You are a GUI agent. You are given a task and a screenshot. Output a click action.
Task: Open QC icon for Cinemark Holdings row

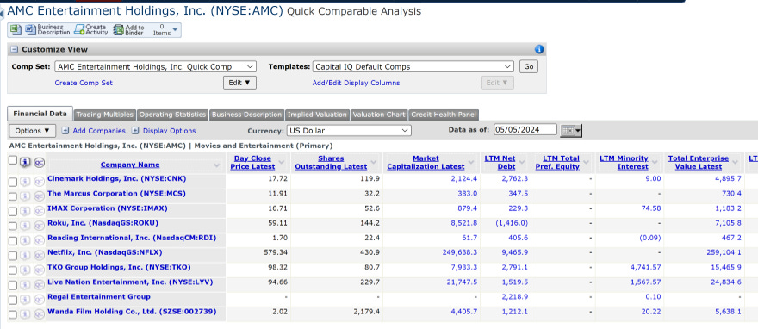point(39,182)
